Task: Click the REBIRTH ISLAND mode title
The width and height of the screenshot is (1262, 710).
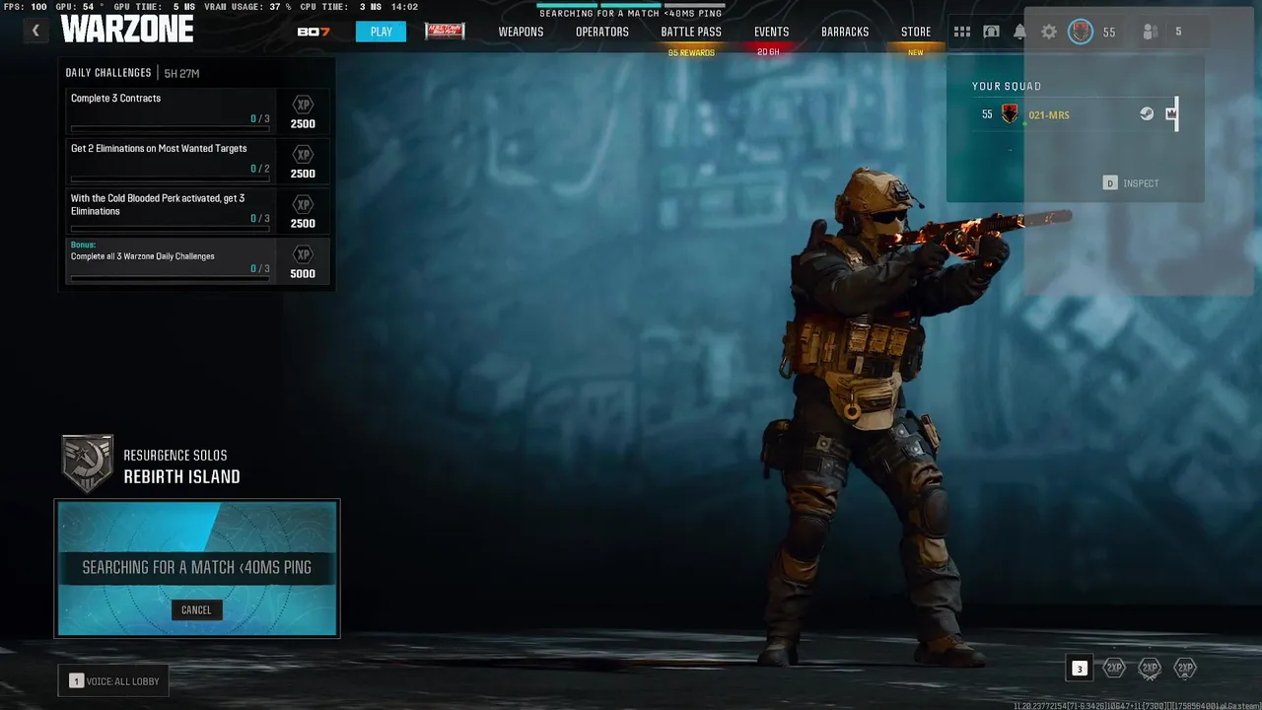Action: pyautogui.click(x=181, y=476)
